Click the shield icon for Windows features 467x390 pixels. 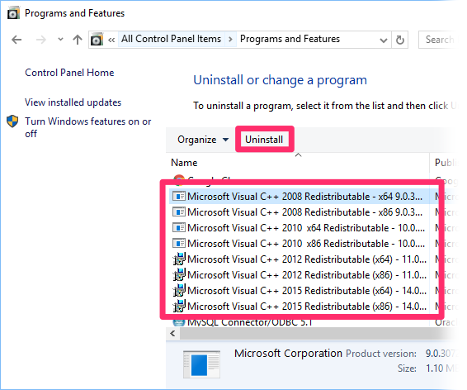point(12,121)
